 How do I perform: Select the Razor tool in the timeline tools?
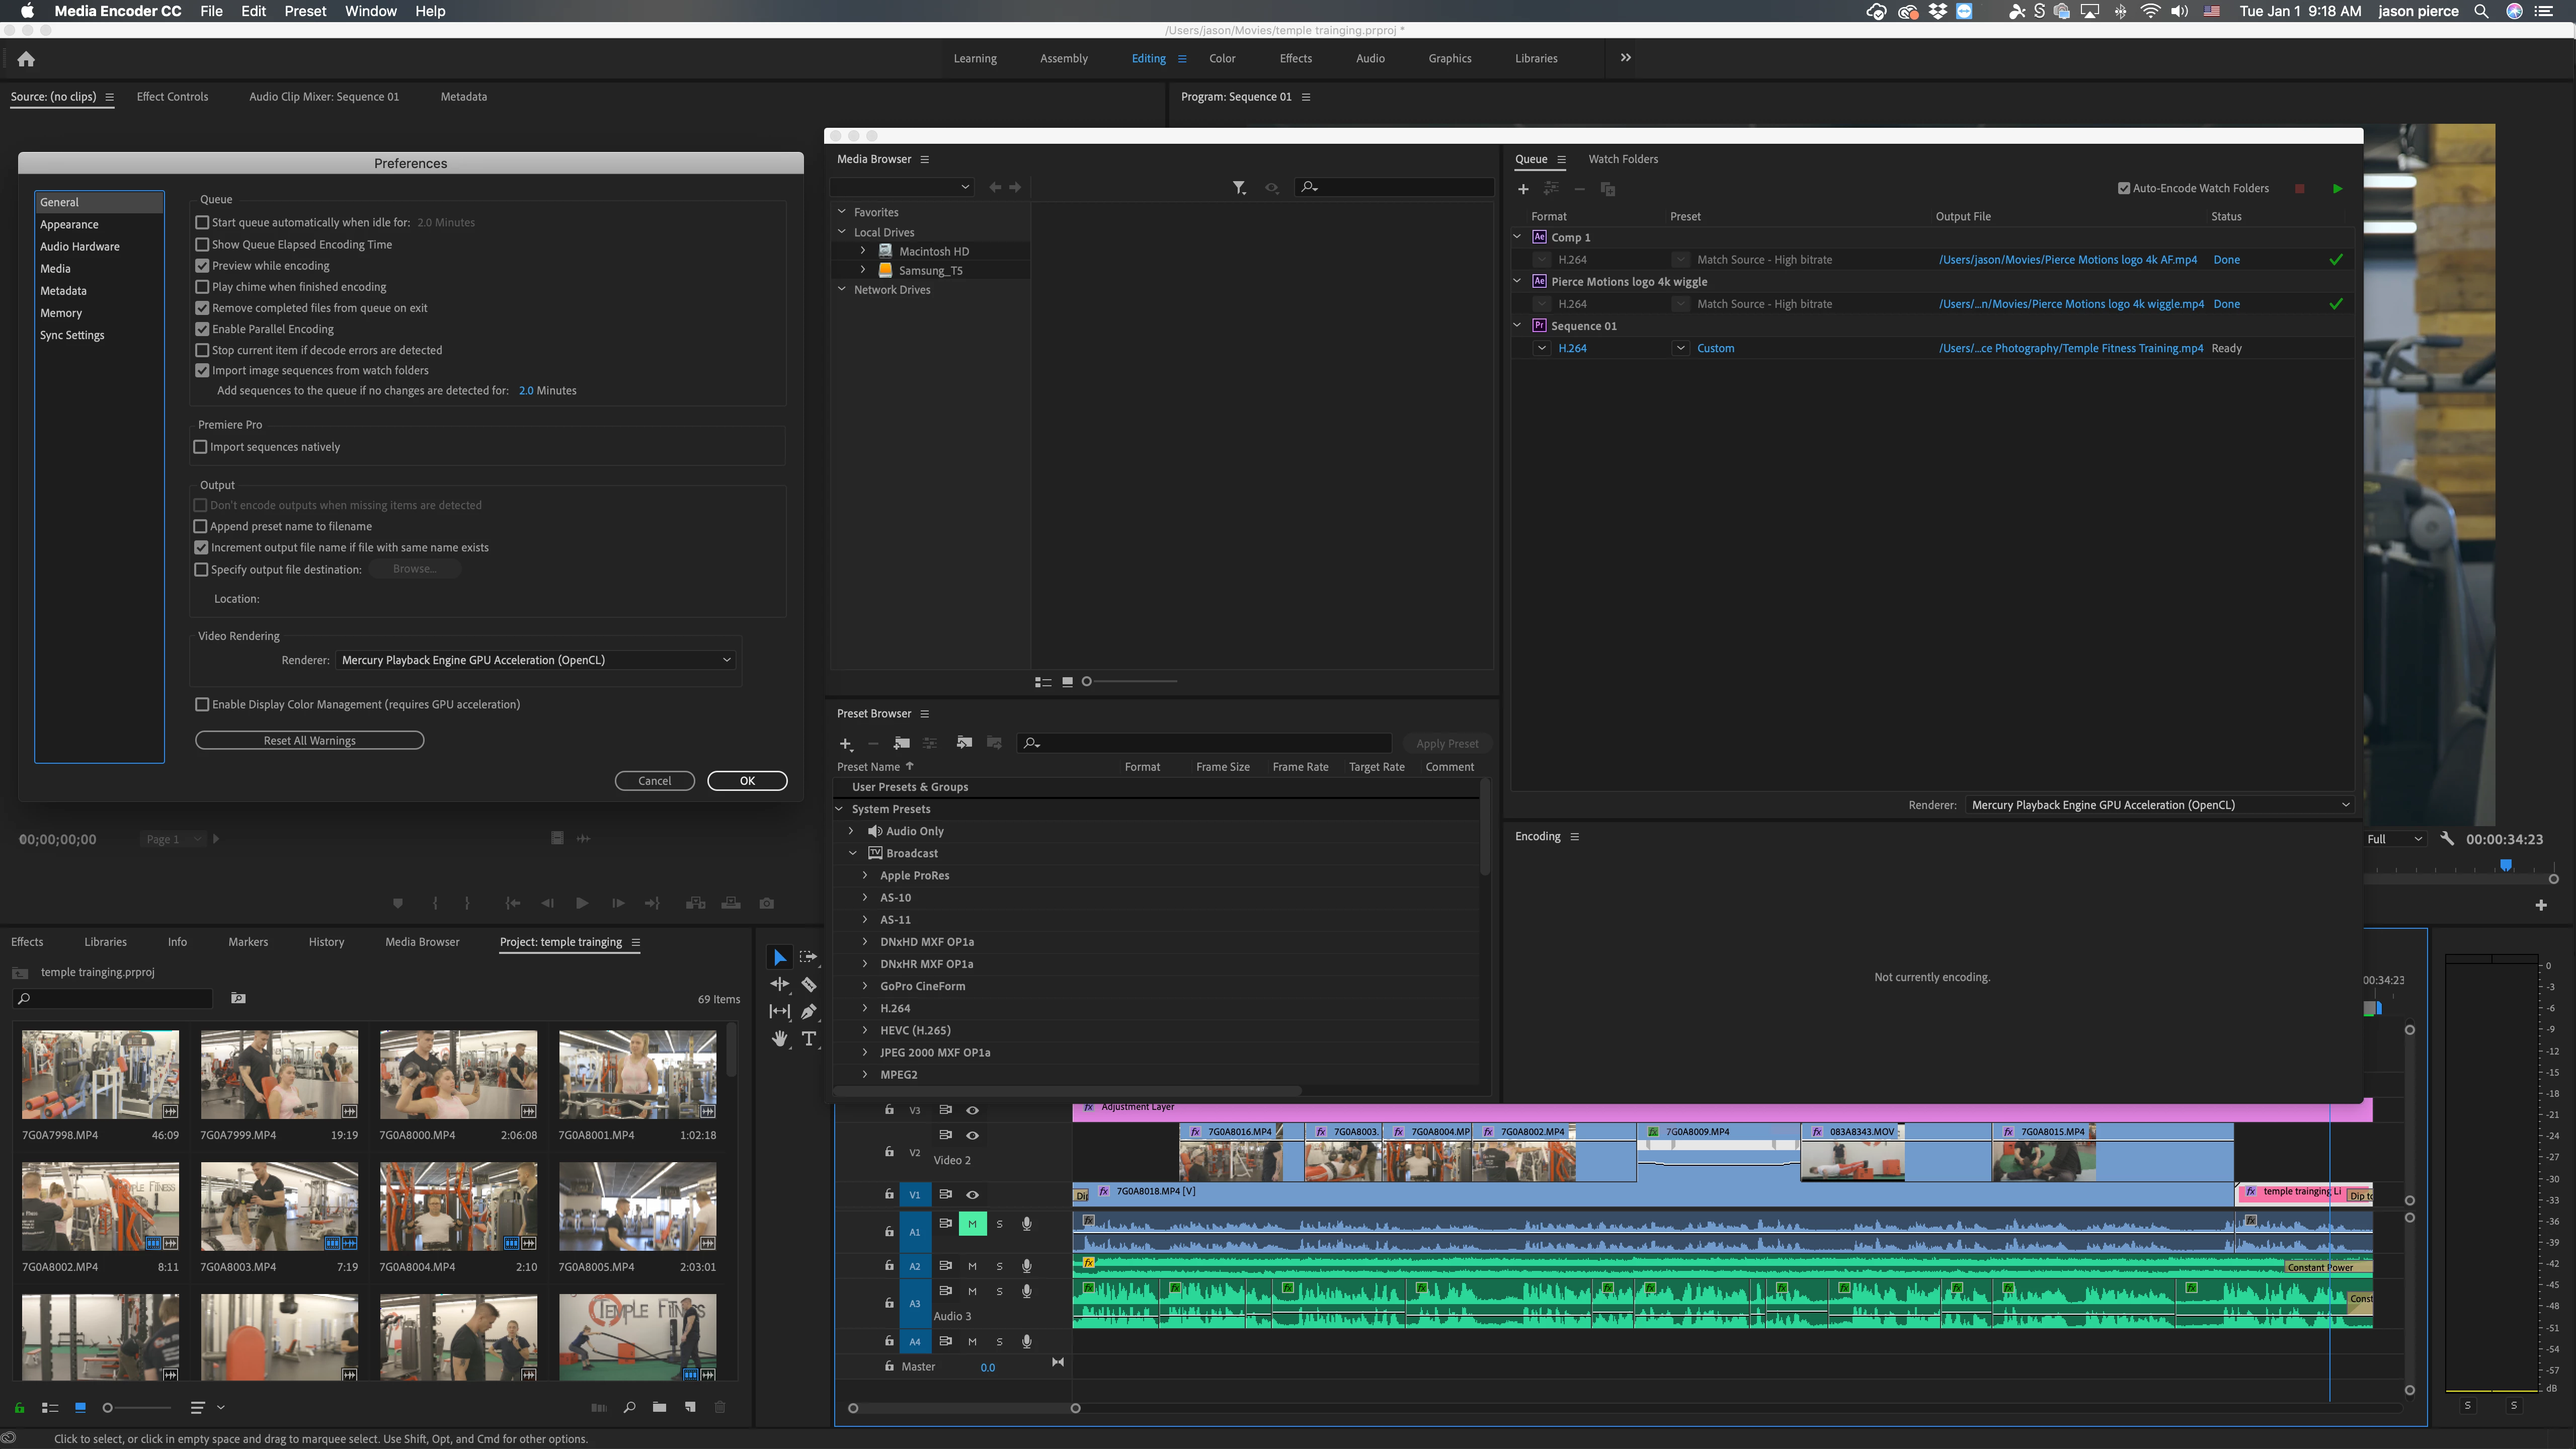coord(809,985)
